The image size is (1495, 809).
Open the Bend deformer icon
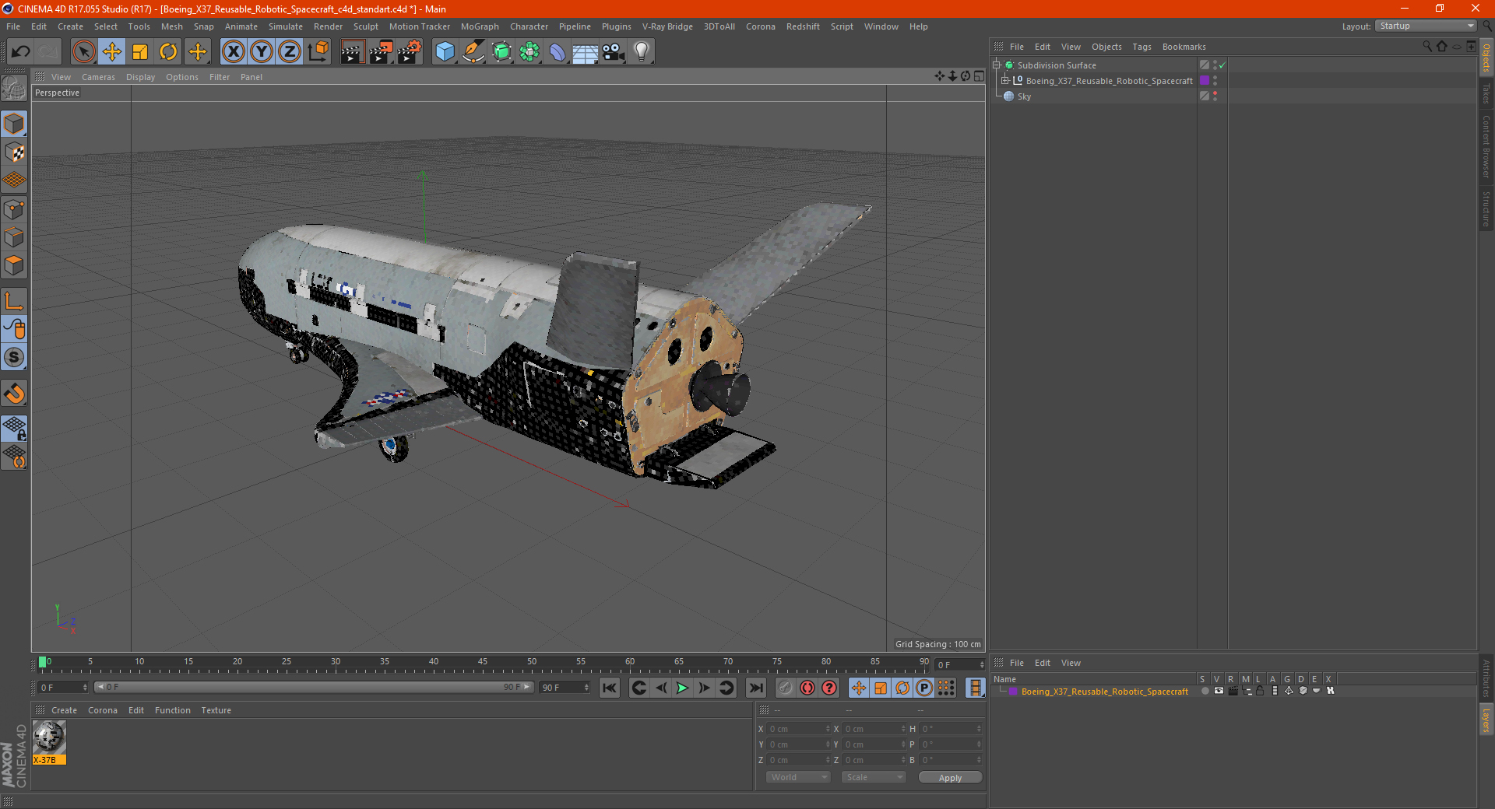tap(558, 52)
